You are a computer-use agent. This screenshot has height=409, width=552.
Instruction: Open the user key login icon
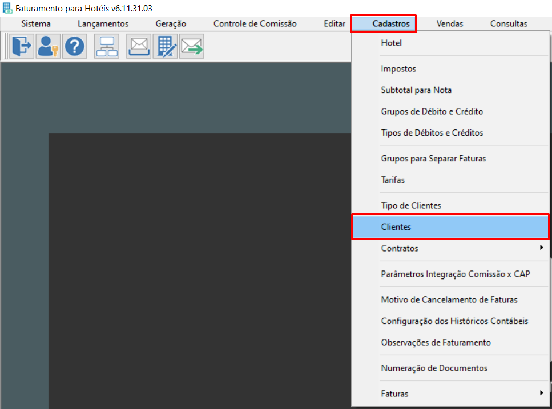click(48, 46)
